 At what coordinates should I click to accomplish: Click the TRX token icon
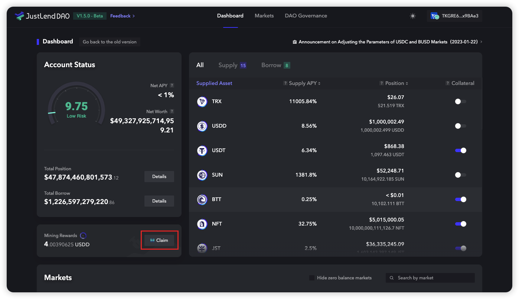tap(202, 101)
